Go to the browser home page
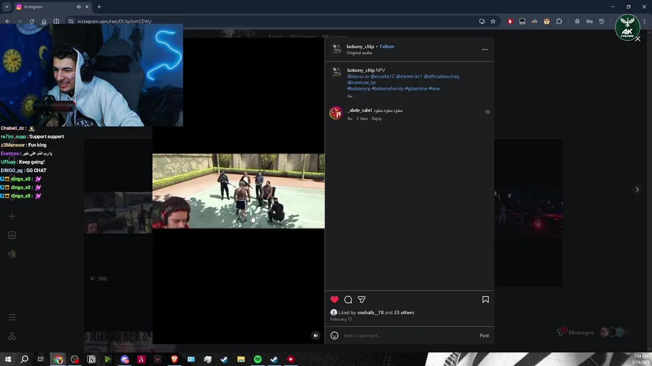652x366 pixels. pos(44,21)
